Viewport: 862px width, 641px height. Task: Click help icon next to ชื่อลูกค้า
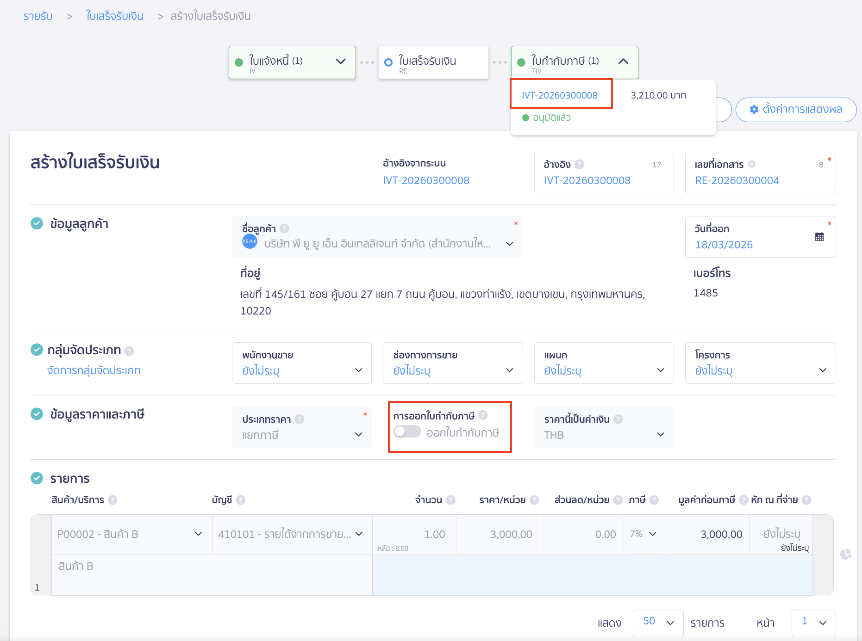pyautogui.click(x=285, y=228)
